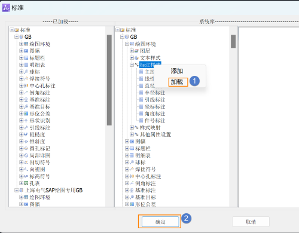Click the 标题栏 icon in loaded panel

[26, 58]
